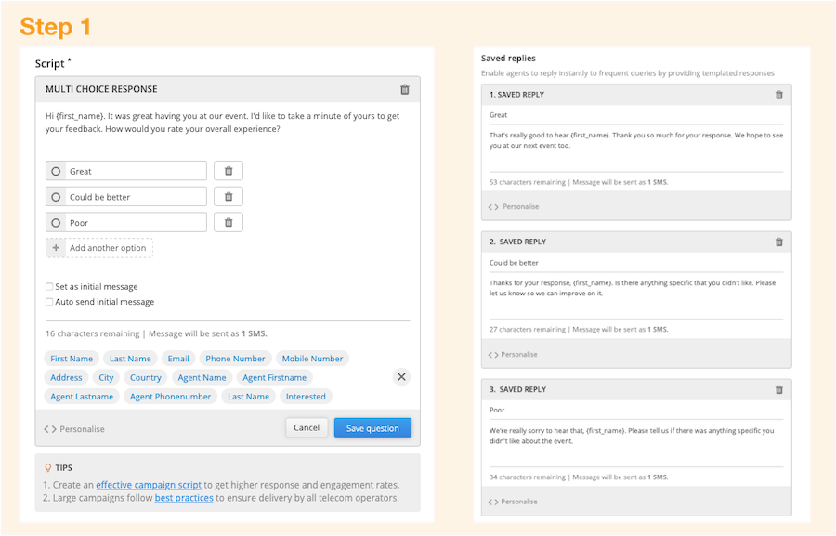Insert the Mobile Number tag

(312, 359)
